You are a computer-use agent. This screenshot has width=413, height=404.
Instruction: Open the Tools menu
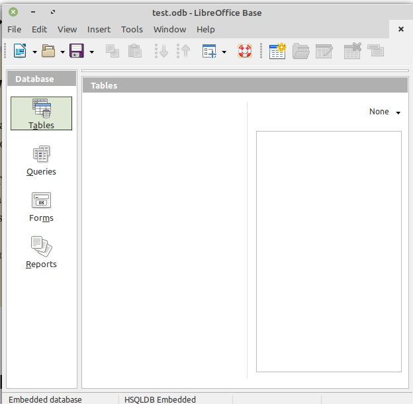132,29
